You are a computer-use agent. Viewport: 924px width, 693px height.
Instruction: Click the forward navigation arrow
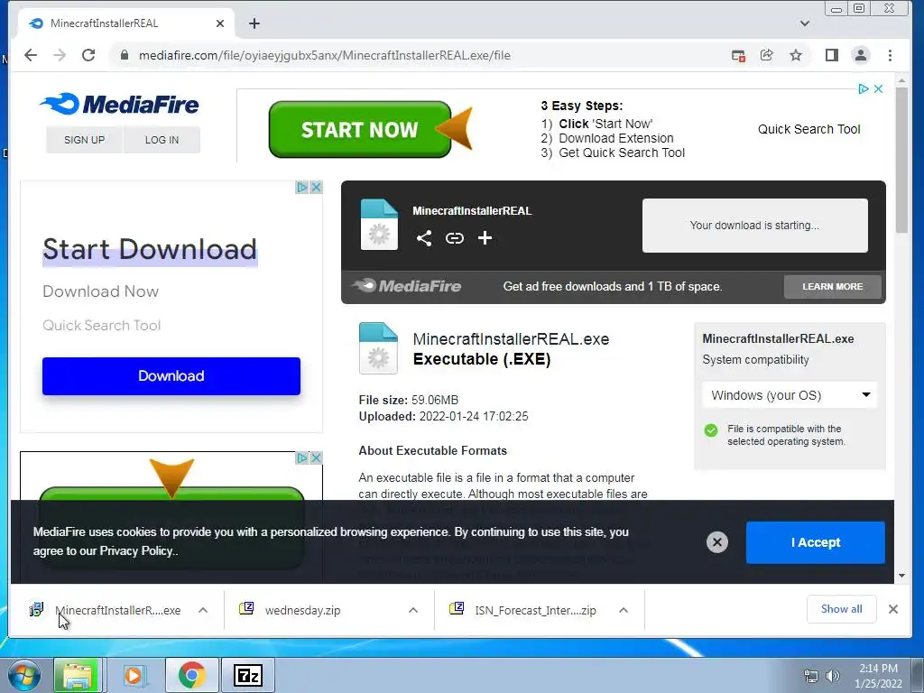[60, 55]
